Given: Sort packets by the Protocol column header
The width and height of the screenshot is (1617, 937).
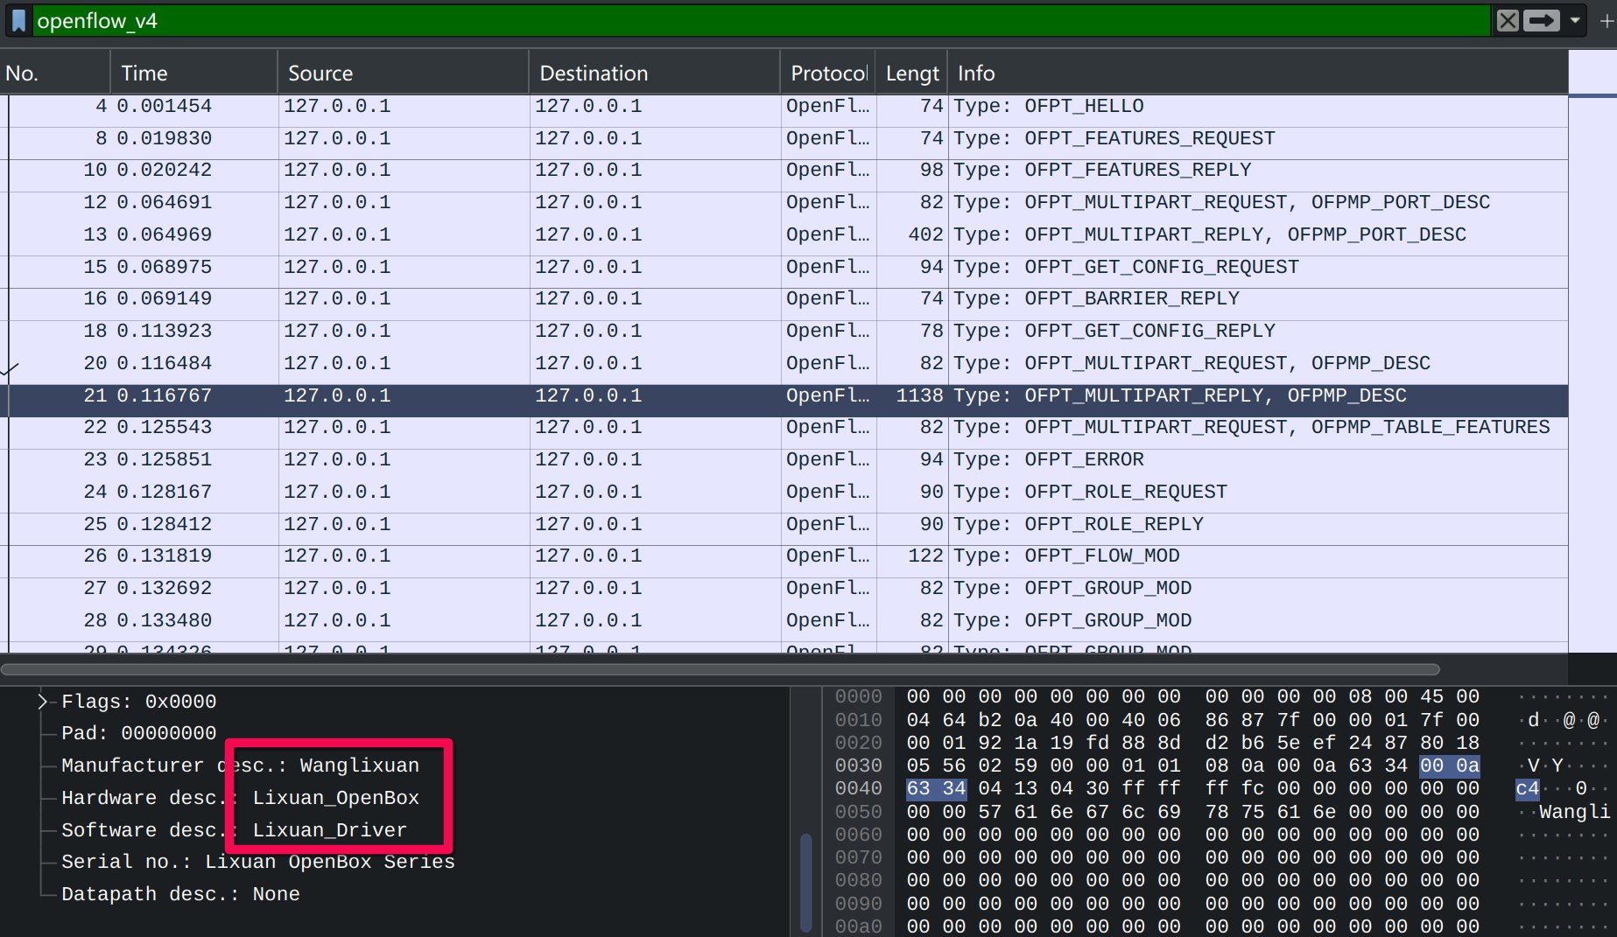Looking at the screenshot, I should [827, 73].
